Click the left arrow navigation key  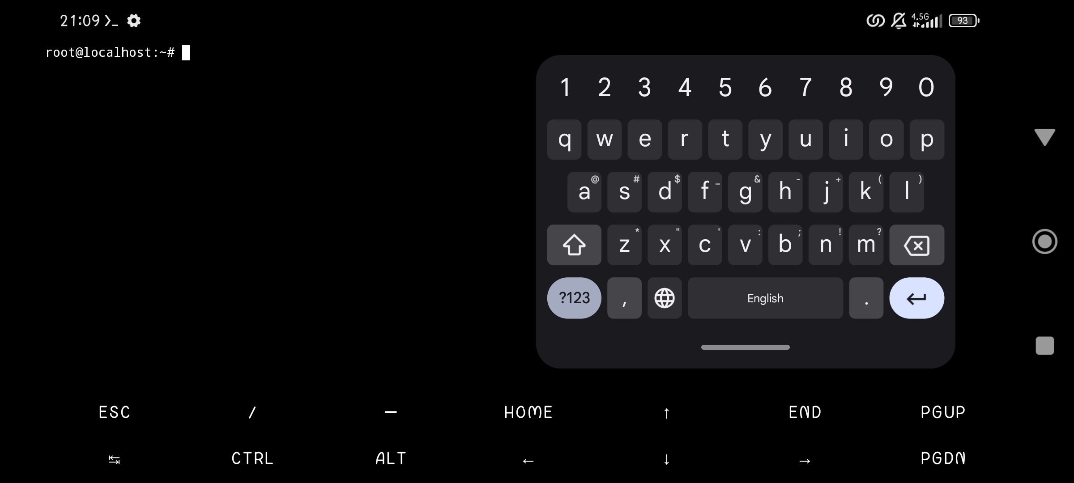pyautogui.click(x=528, y=458)
